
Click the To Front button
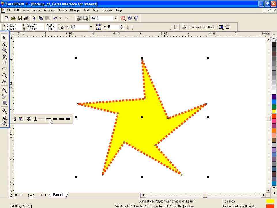(x=196, y=27)
